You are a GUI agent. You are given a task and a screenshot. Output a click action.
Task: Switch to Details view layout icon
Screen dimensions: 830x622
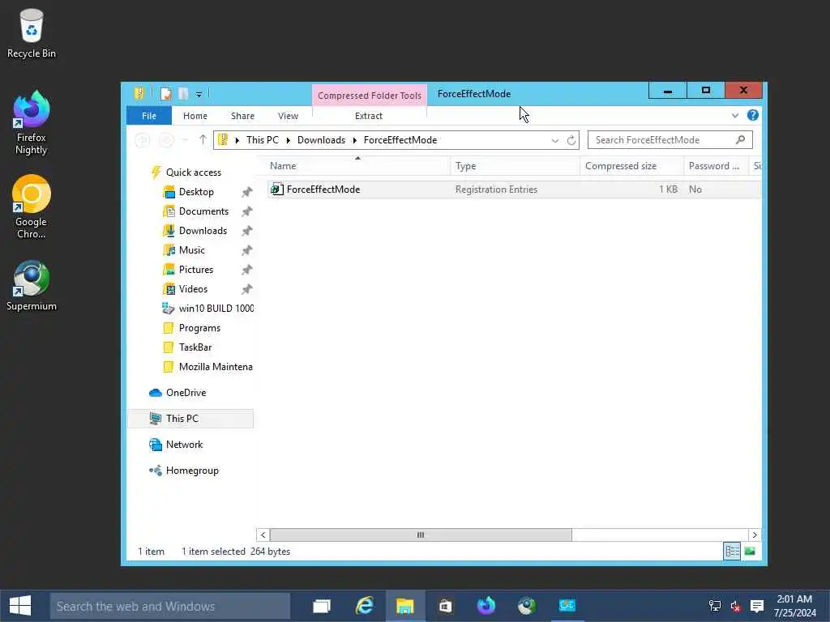tap(733, 552)
